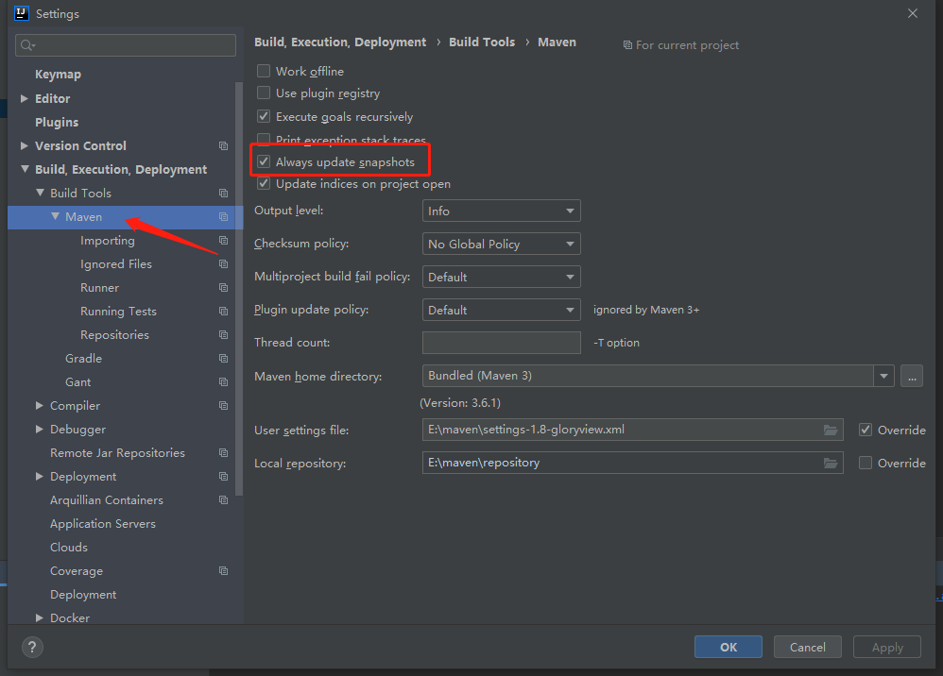Click project-level icon next to Compiler
The height and width of the screenshot is (676, 943).
point(224,406)
